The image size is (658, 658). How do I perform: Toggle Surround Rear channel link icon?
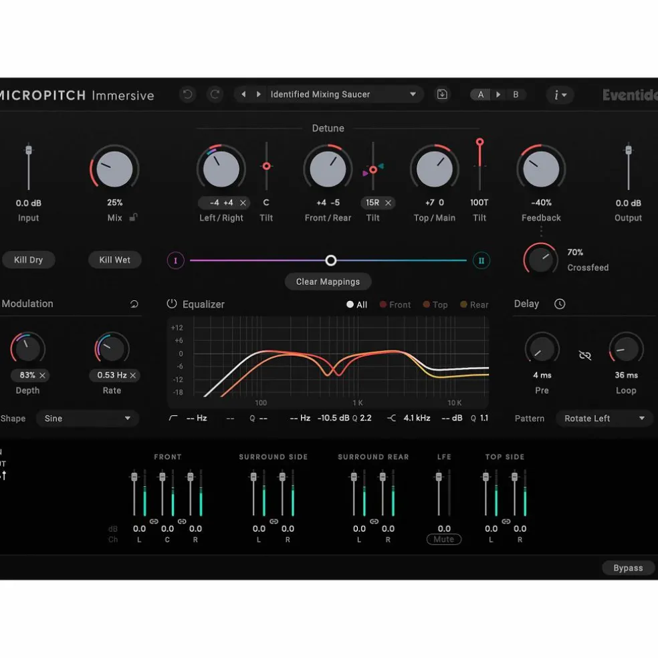(x=374, y=521)
